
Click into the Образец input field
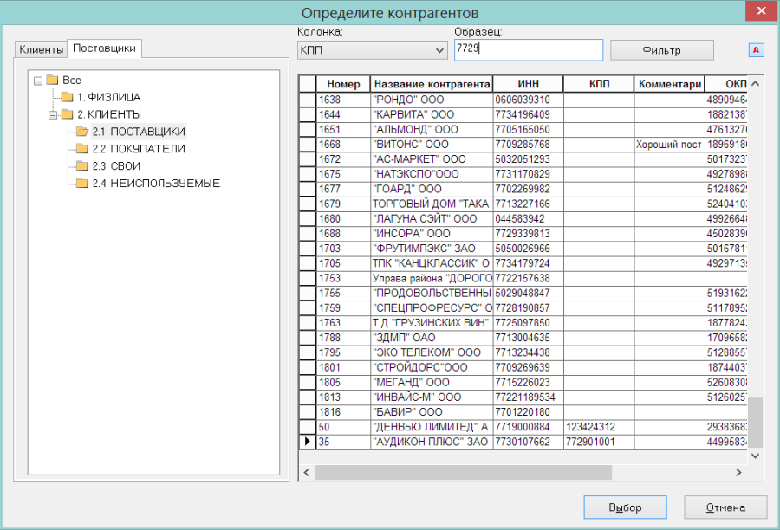click(529, 50)
